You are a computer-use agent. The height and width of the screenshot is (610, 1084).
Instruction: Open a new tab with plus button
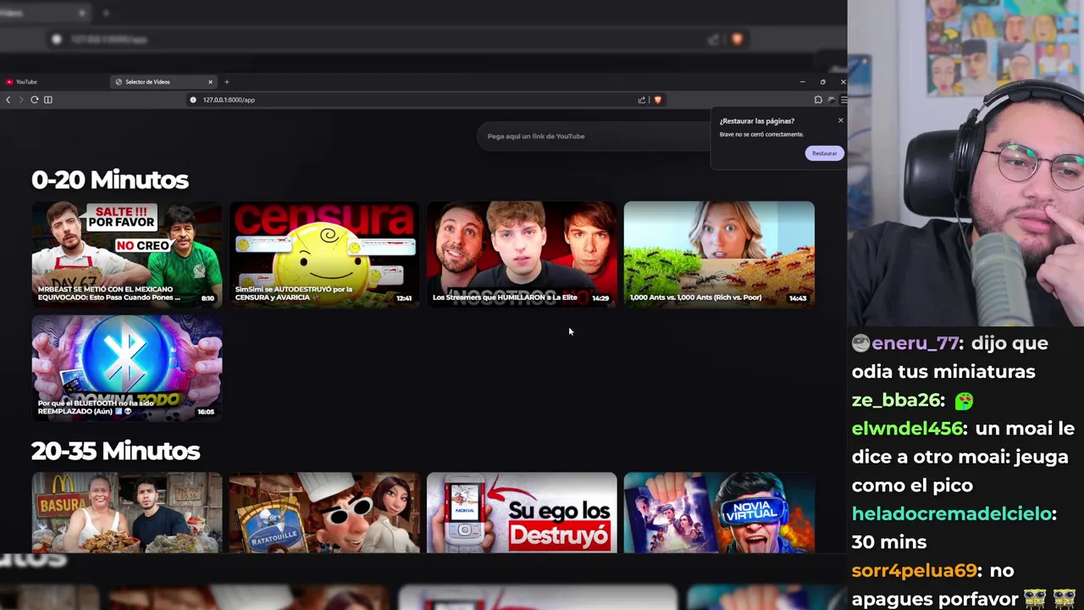pos(227,82)
